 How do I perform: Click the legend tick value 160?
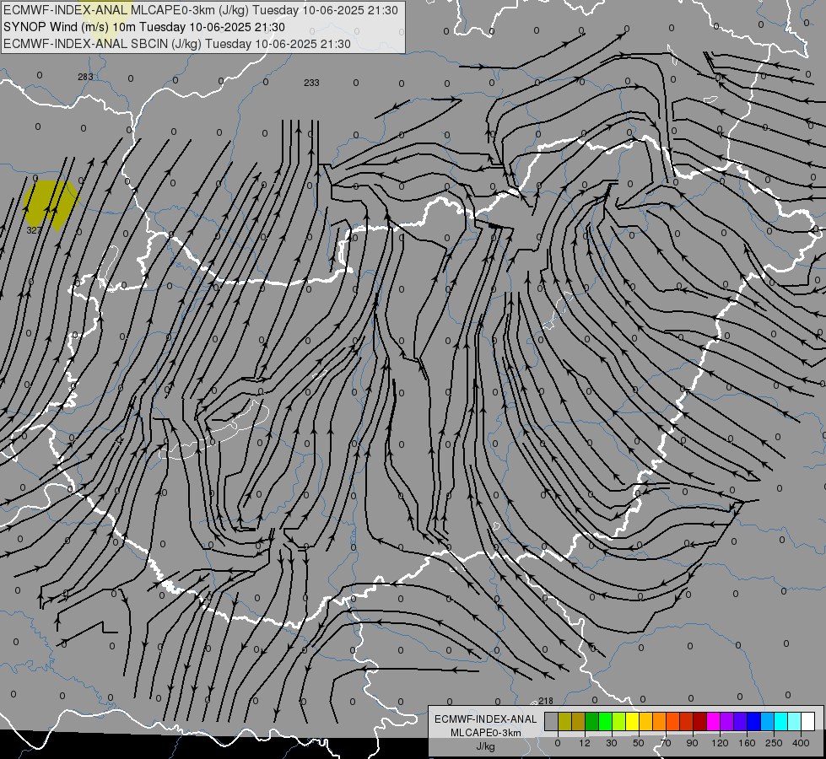[747, 743]
